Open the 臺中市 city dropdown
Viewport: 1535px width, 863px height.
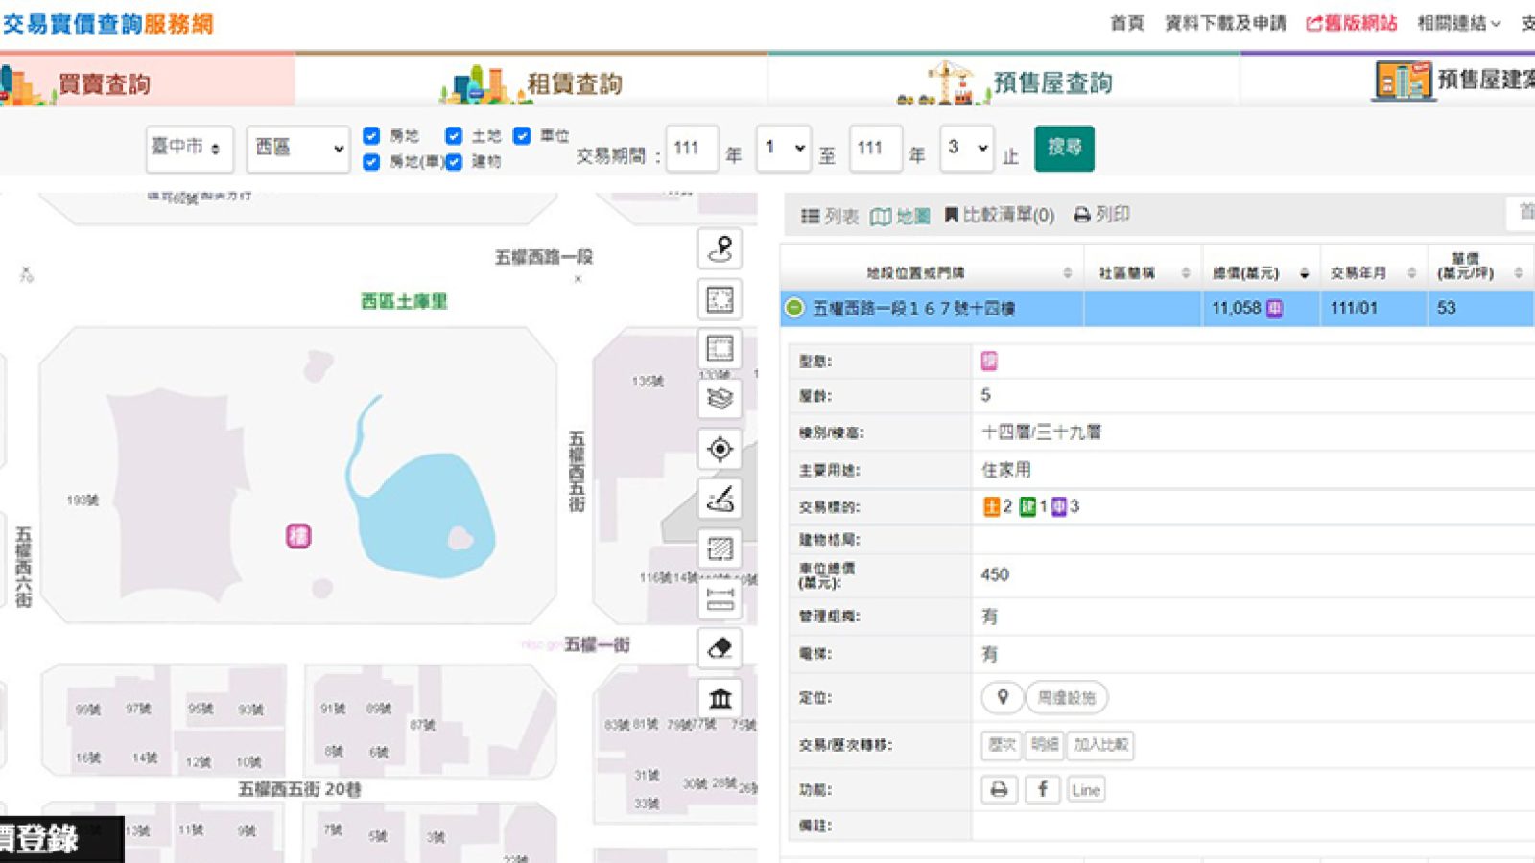pyautogui.click(x=189, y=149)
